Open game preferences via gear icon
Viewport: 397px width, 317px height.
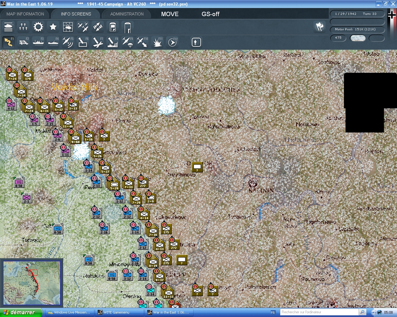(38, 27)
